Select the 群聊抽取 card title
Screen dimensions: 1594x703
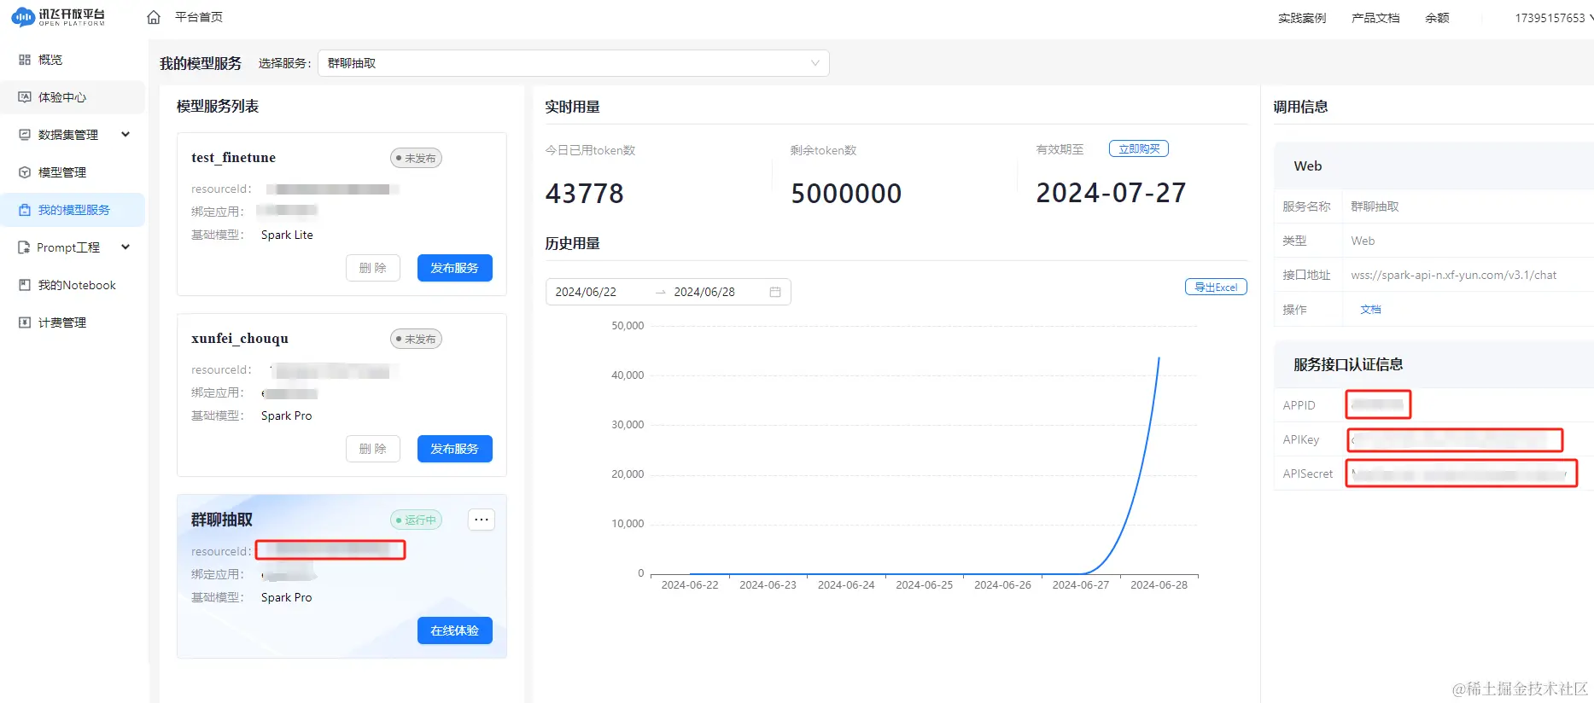coord(222,520)
